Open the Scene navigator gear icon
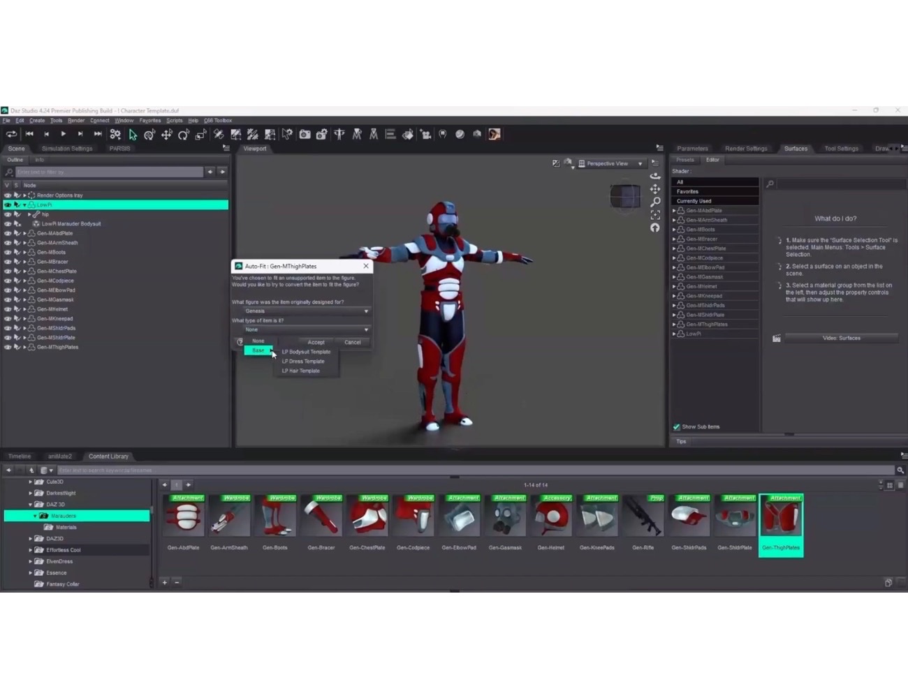The height and width of the screenshot is (698, 908). [115, 134]
